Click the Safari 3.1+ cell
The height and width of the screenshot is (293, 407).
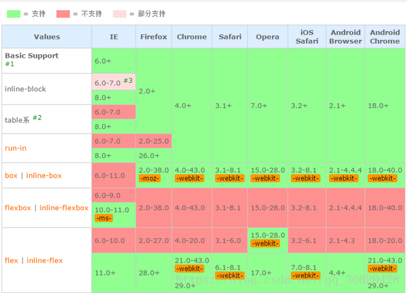coord(230,106)
